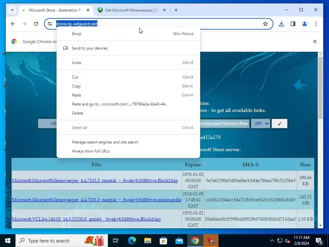Click the page vertical scrollbar thumb
329x247 pixels.
[320, 88]
